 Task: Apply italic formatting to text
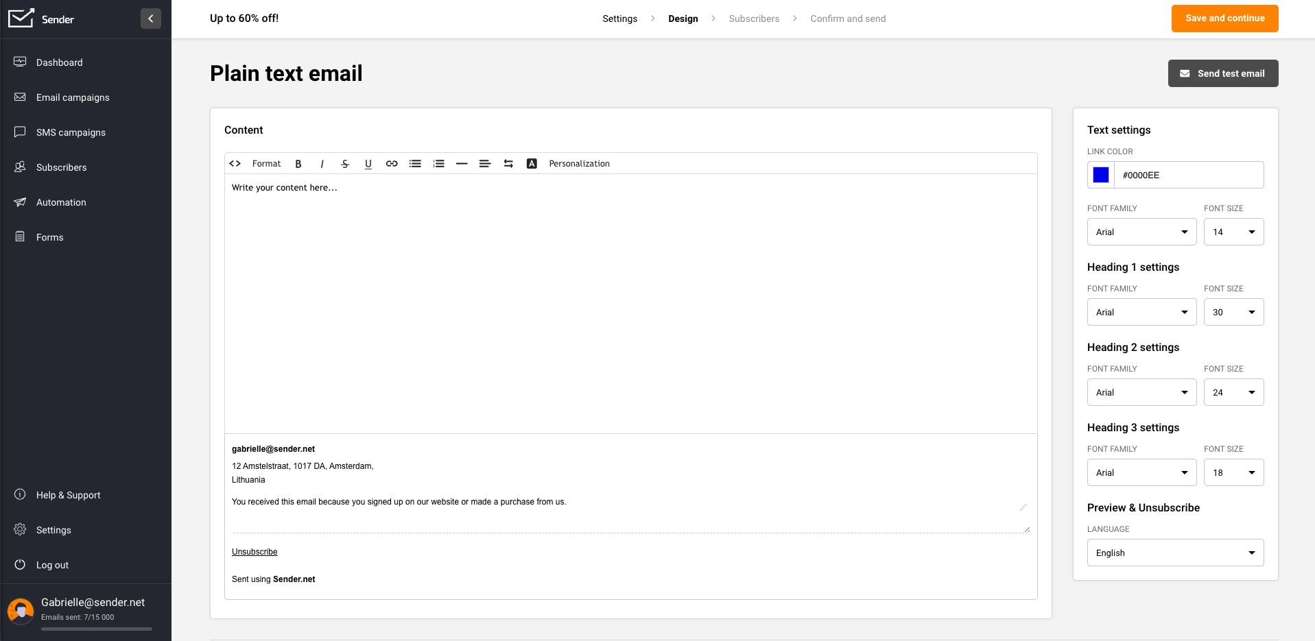pyautogui.click(x=322, y=164)
